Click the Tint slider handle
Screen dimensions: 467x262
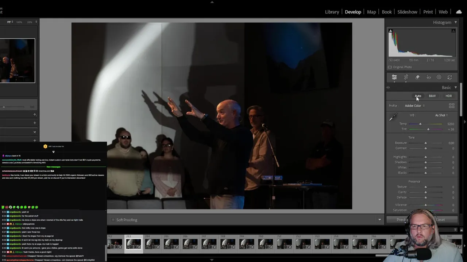tap(428, 129)
